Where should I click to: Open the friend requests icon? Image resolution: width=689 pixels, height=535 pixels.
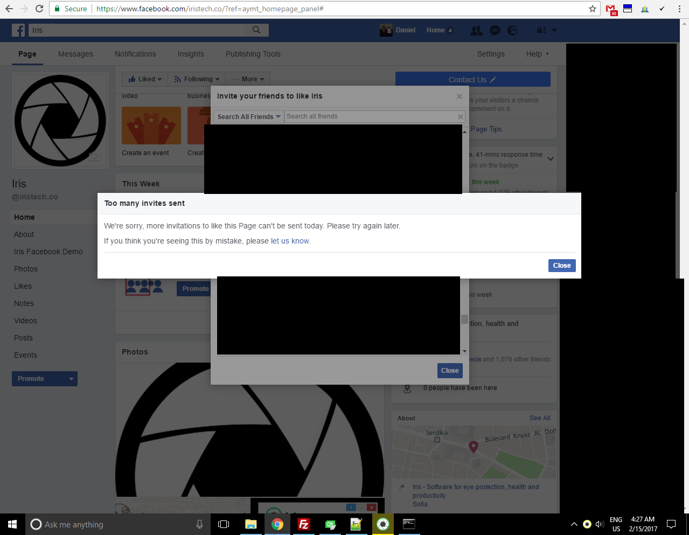(x=476, y=31)
